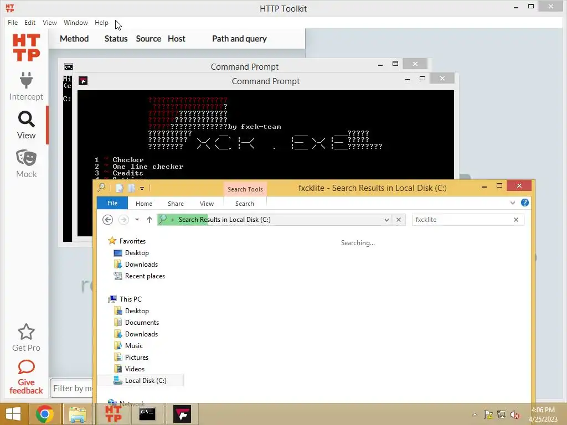This screenshot has height=425, width=567.
Task: Sort by Method column header
Action: point(74,39)
